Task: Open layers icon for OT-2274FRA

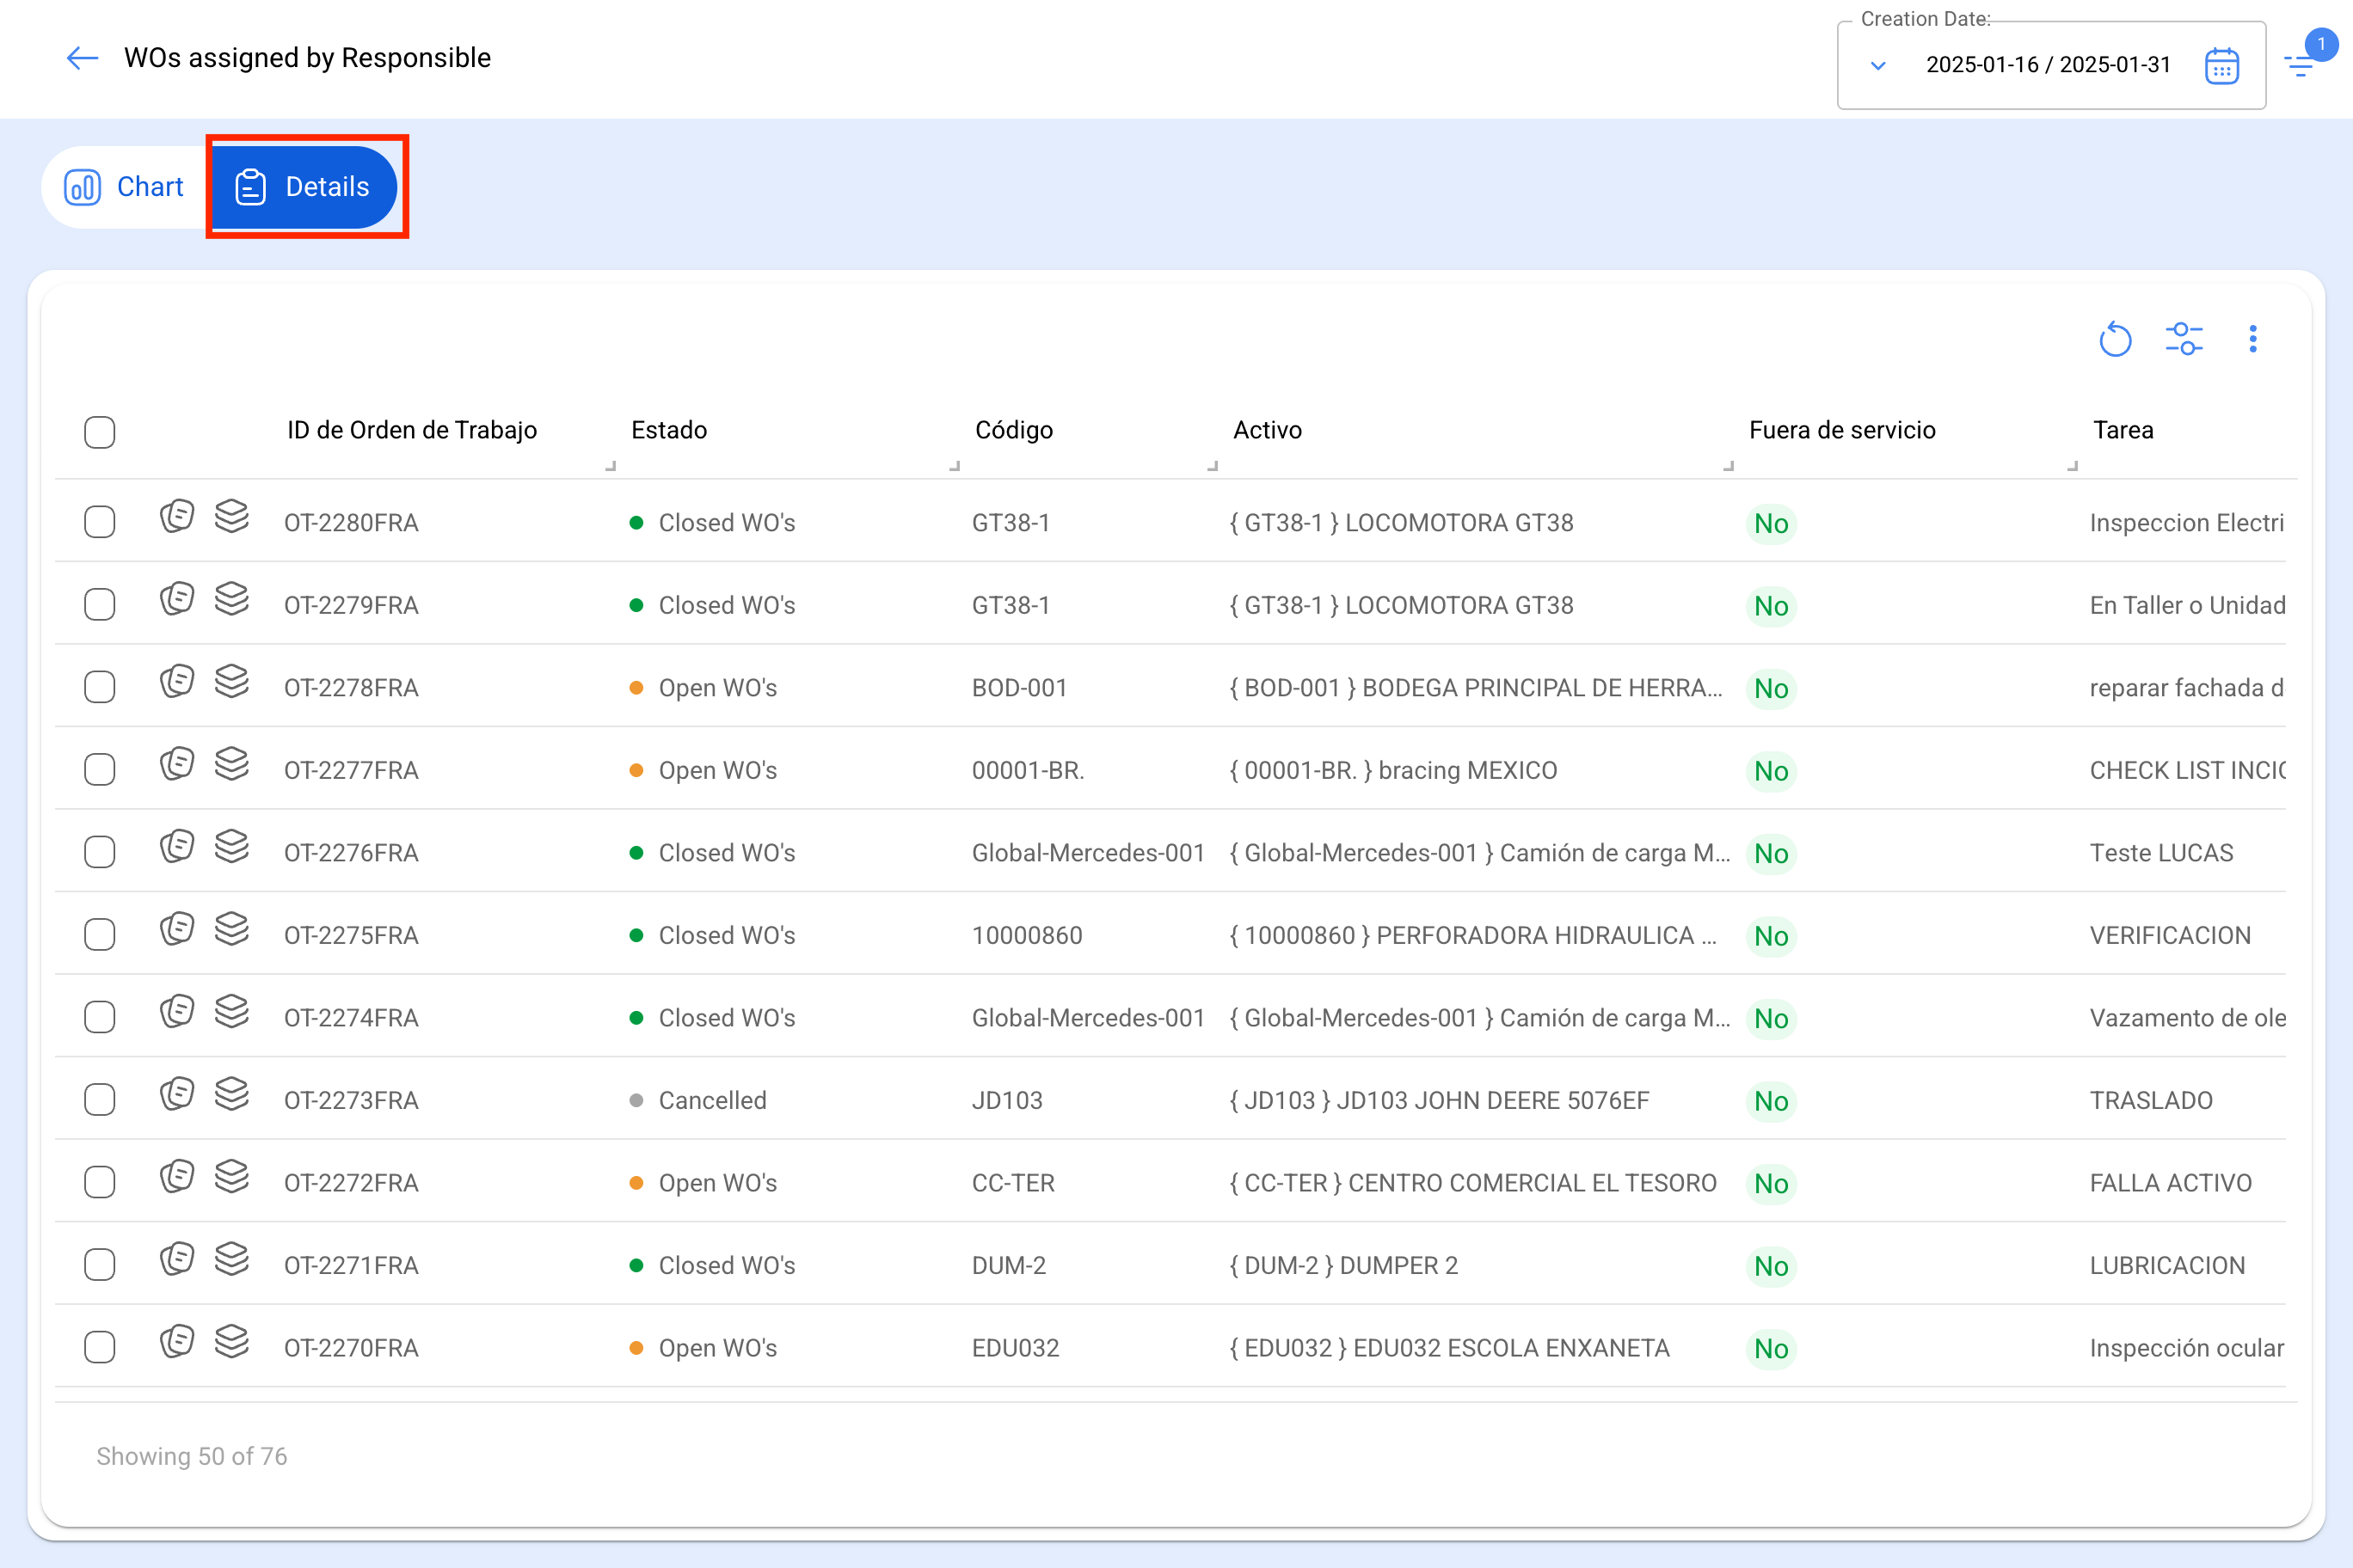Action: click(232, 1012)
